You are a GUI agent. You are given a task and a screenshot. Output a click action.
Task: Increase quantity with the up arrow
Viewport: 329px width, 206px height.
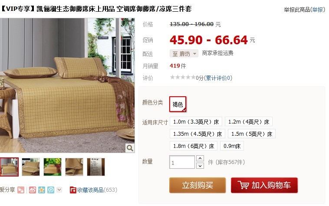[x=200, y=158]
